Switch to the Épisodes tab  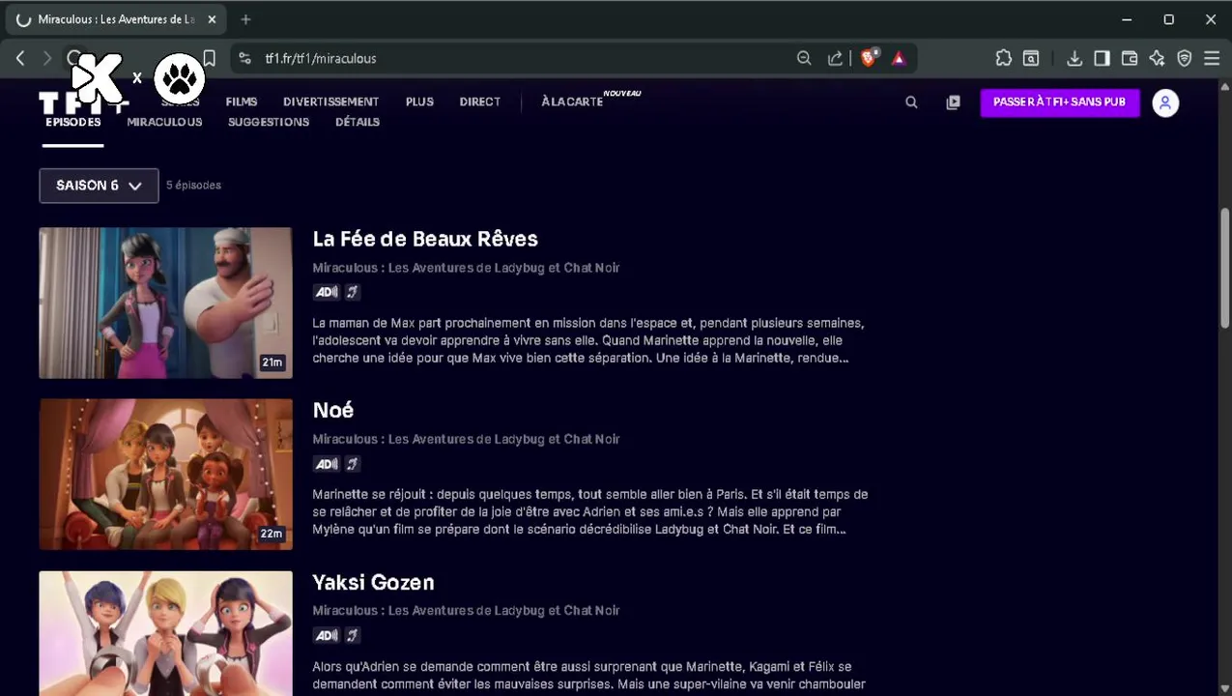(72, 123)
